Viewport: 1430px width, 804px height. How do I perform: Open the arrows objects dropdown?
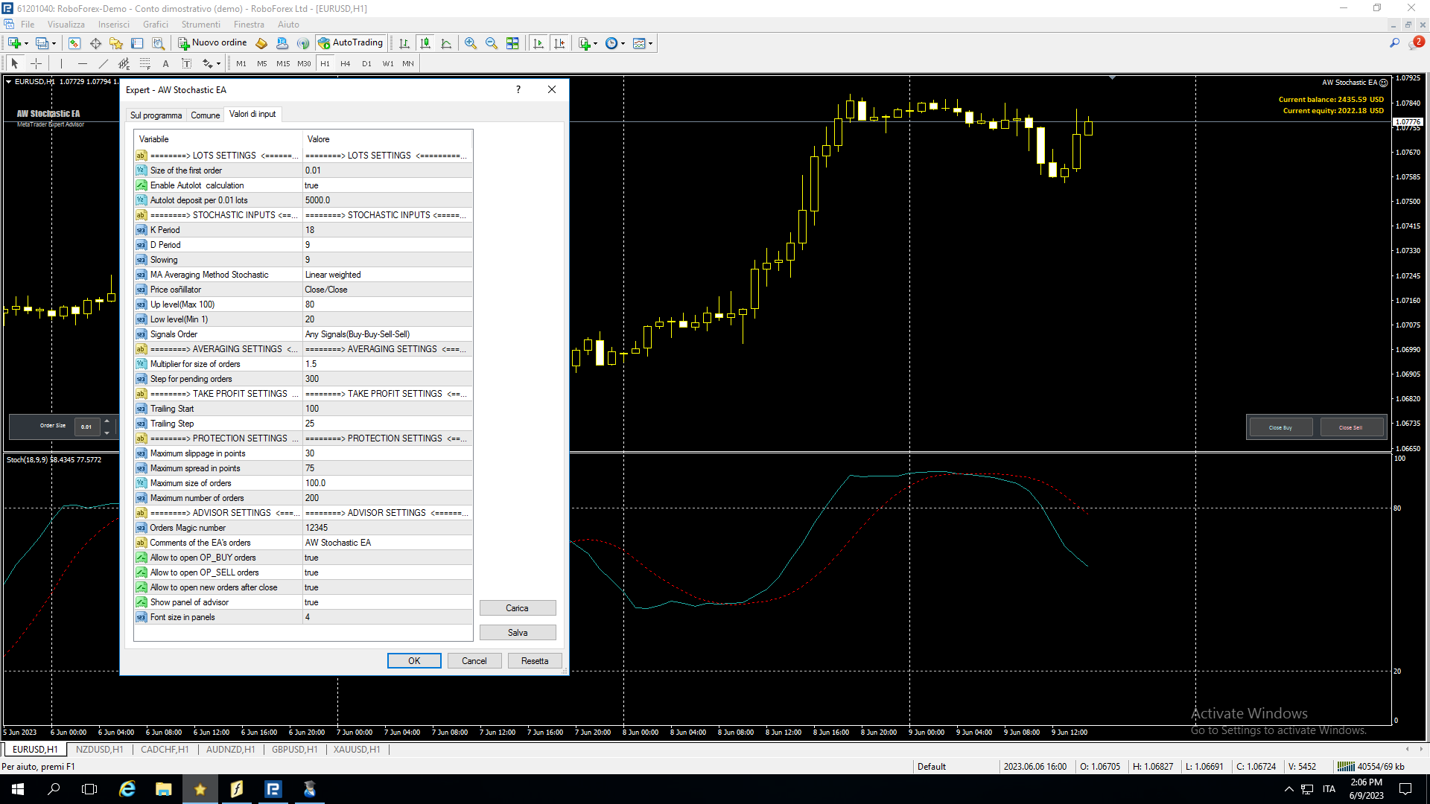click(x=218, y=64)
